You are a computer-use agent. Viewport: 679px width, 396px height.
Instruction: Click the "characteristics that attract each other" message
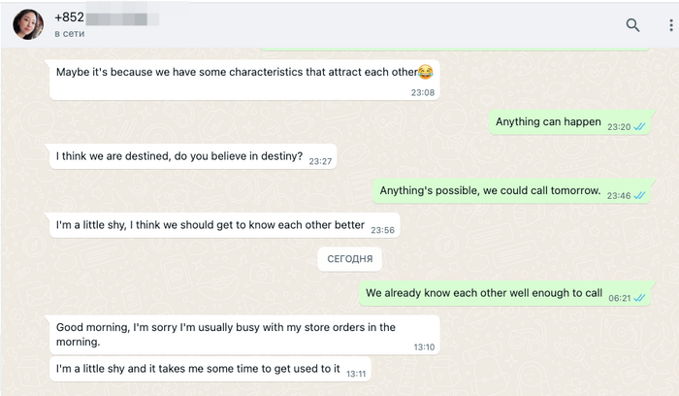tap(236, 72)
